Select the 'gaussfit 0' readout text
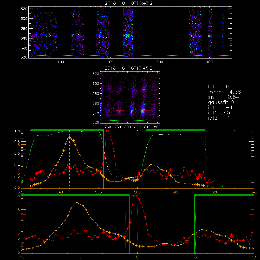 click(x=221, y=102)
